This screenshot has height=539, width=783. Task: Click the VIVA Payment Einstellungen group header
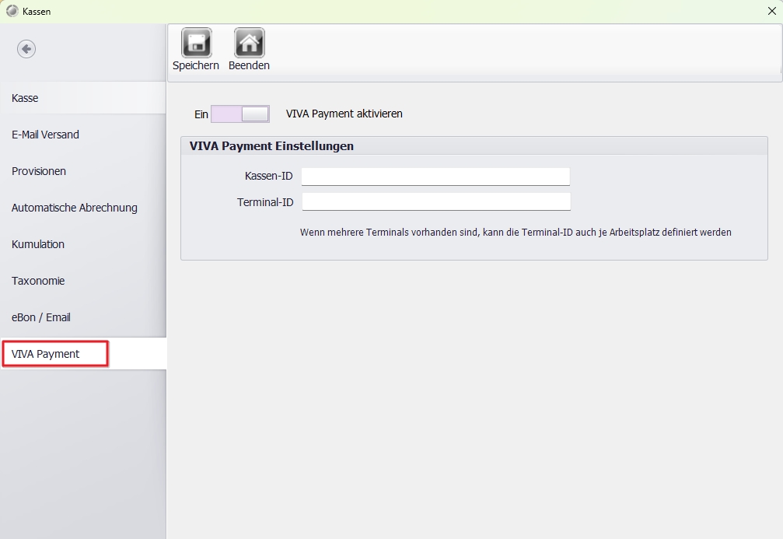pyautogui.click(x=271, y=145)
